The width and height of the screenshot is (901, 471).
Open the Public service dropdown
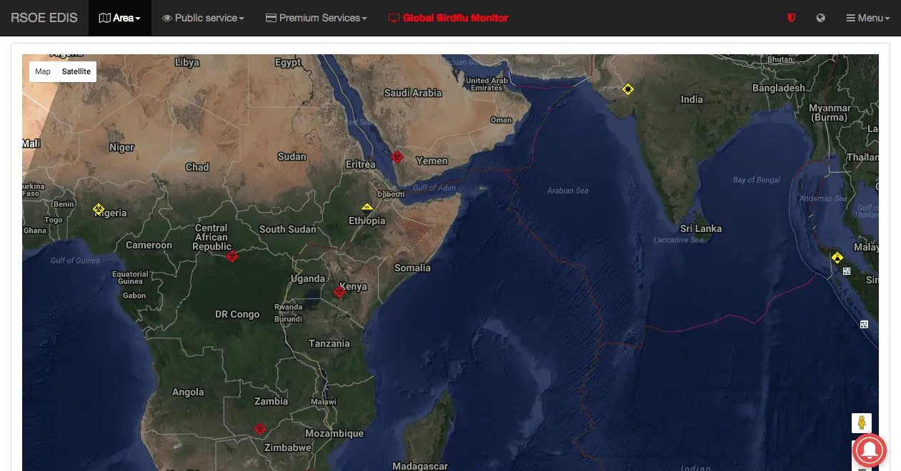pos(204,18)
